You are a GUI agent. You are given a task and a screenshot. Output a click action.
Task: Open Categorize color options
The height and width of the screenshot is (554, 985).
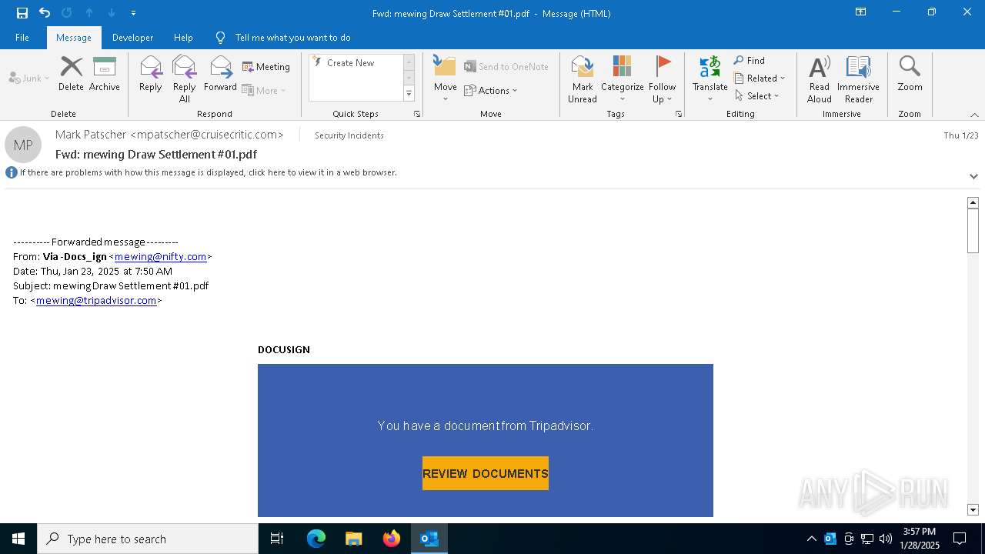pos(622,78)
